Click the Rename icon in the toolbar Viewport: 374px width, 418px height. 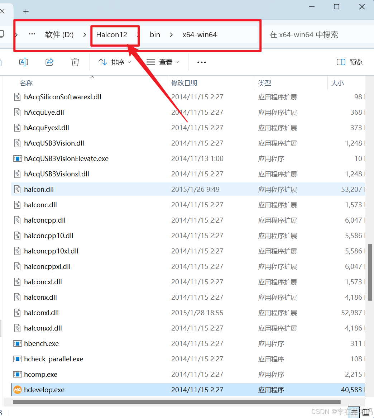(x=24, y=62)
